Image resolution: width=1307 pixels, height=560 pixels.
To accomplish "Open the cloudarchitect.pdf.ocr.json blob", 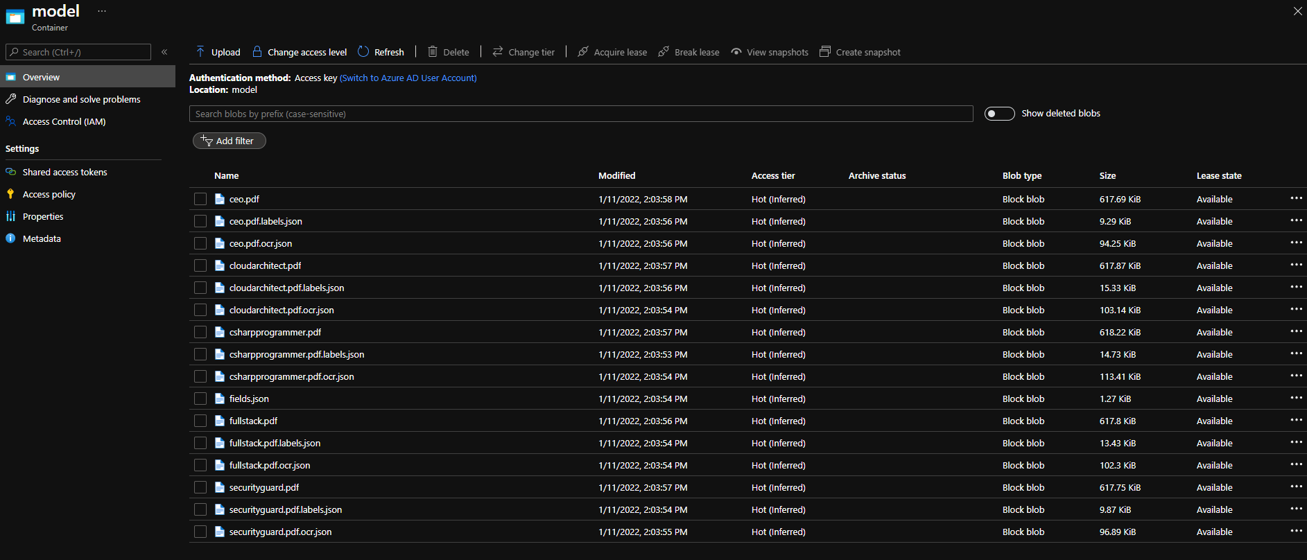I will tap(282, 310).
